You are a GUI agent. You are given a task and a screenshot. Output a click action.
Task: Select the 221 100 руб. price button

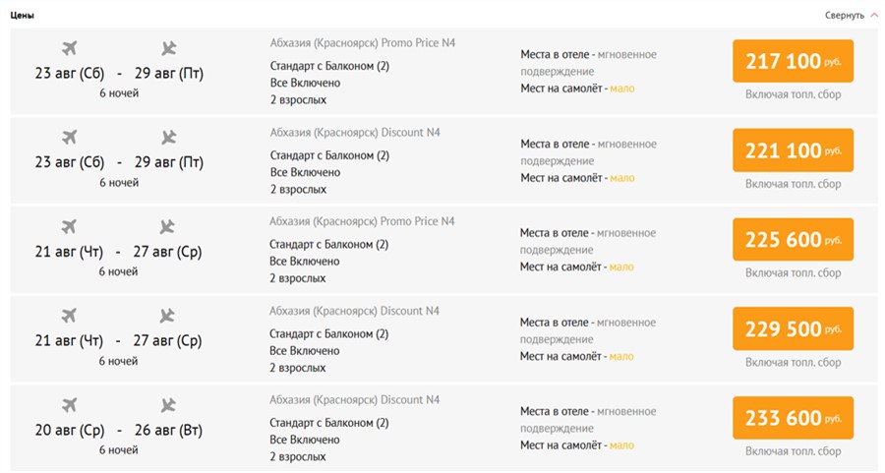(793, 150)
